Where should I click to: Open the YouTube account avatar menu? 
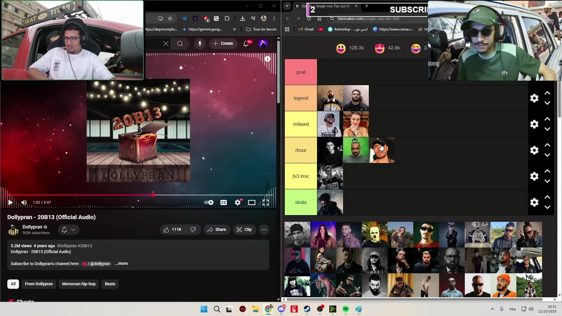[x=263, y=43]
